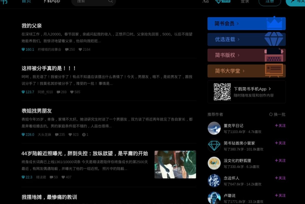The image size is (305, 204).
Task: Open 念远怀人 author name
Action: point(231,178)
